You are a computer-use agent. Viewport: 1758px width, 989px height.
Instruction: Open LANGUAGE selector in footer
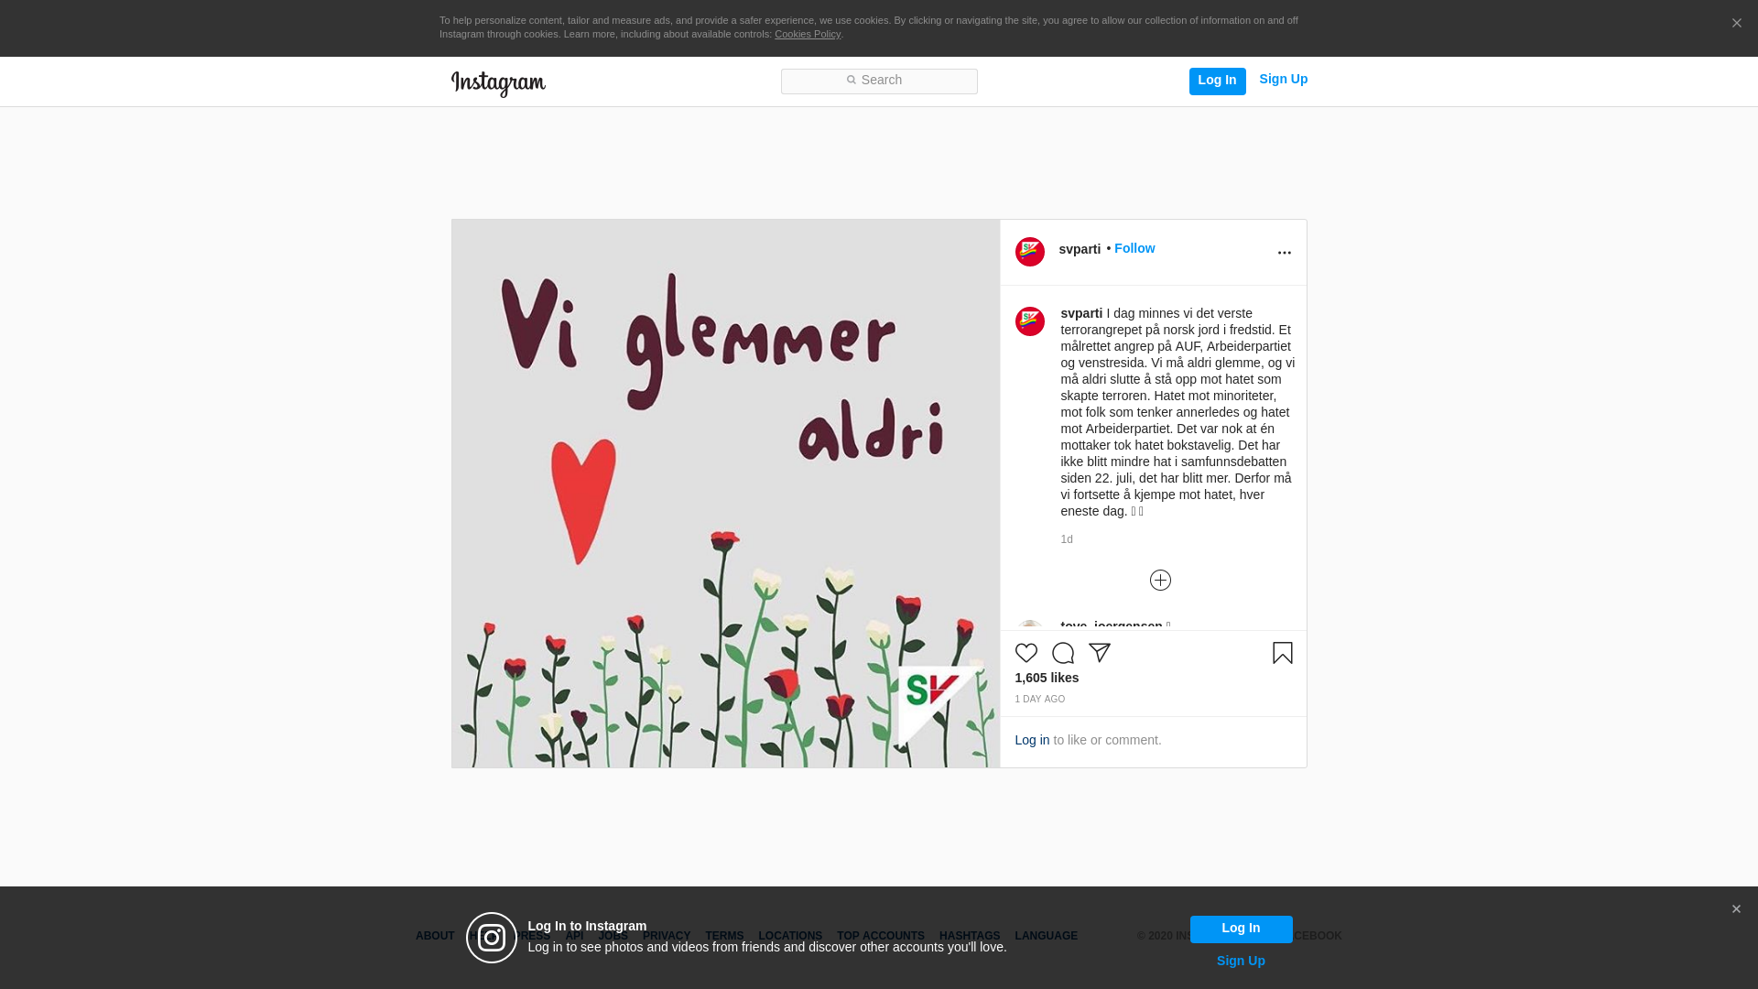1046,936
